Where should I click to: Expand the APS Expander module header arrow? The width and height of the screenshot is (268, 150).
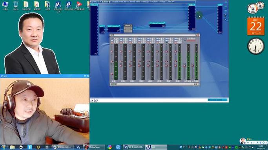click(x=119, y=26)
